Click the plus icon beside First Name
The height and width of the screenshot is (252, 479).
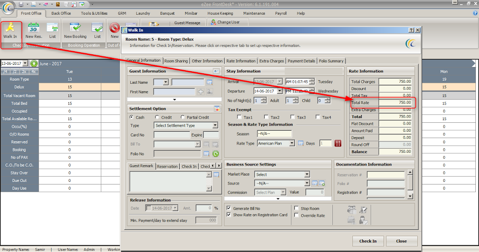coord(200,92)
